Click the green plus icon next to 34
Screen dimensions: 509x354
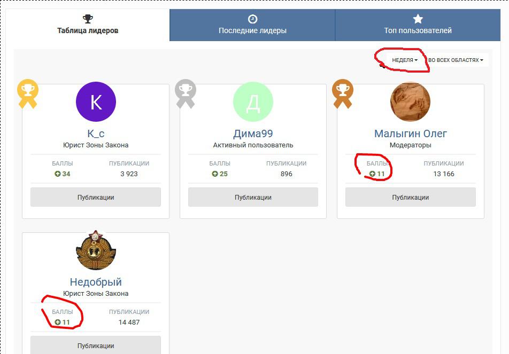click(57, 174)
